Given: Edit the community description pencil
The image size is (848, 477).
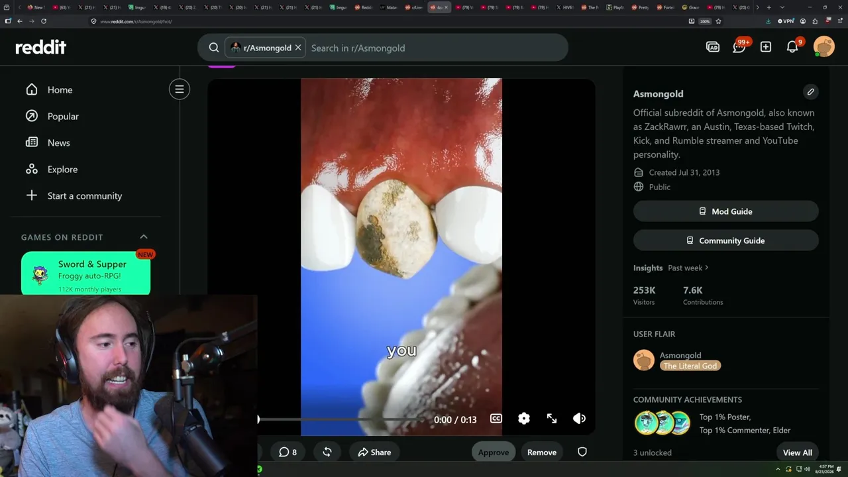Looking at the screenshot, I should tap(810, 92).
